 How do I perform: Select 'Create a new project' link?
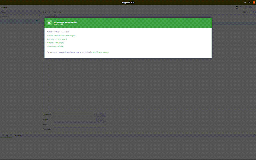56,43
